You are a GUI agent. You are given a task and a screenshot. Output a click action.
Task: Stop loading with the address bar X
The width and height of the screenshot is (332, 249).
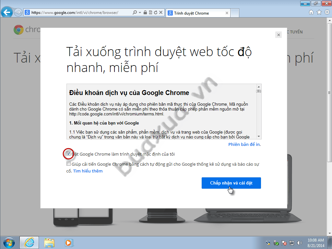(161, 13)
